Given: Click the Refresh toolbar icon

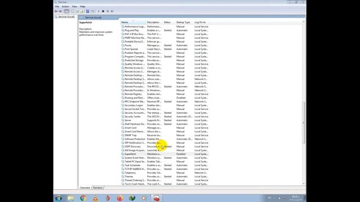Looking at the screenshot, I should click(78, 11).
